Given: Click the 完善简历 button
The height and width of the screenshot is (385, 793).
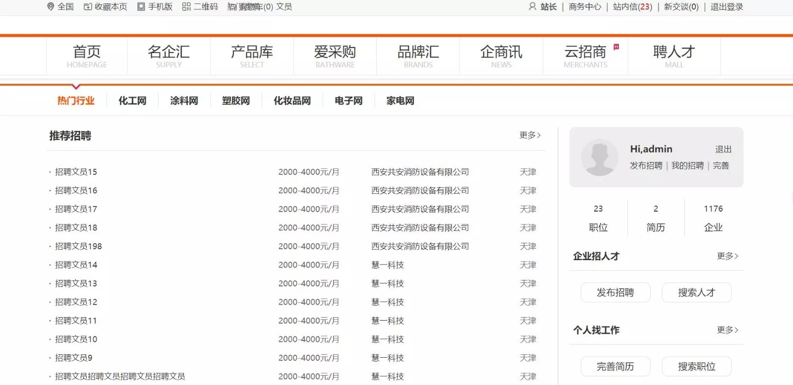Looking at the screenshot, I should pos(615,367).
